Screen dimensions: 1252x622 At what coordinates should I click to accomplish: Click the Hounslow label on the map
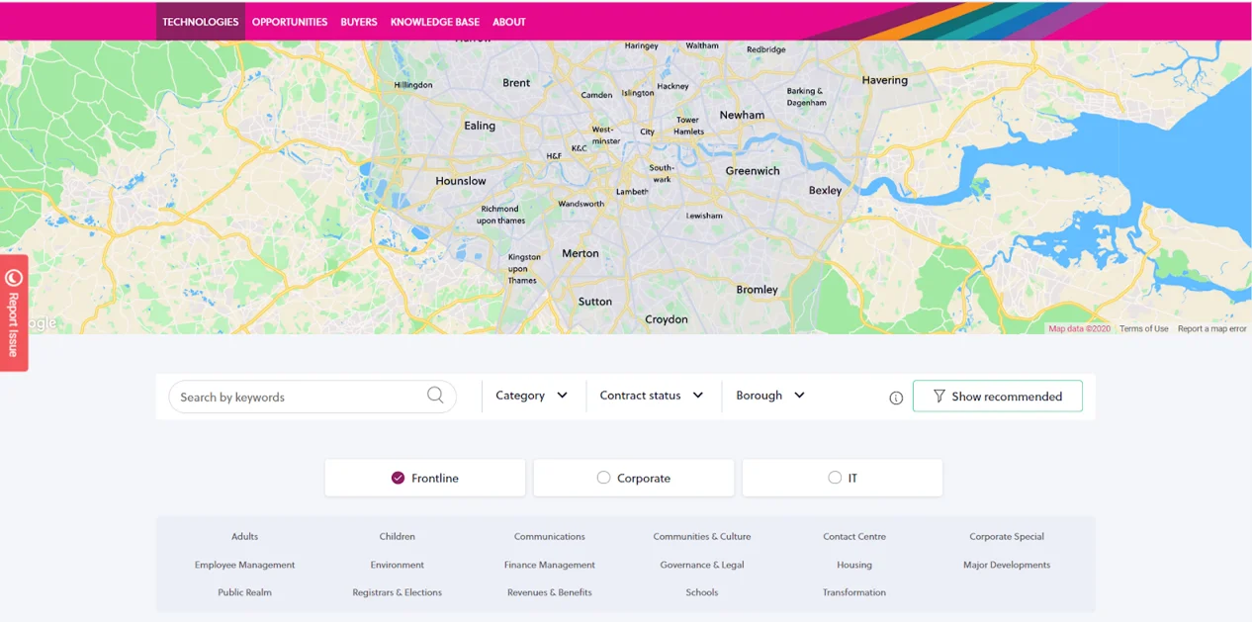point(461,181)
